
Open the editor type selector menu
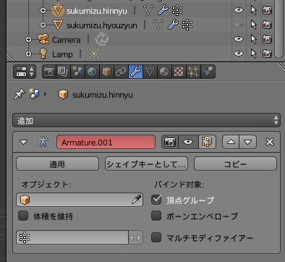coord(25,72)
